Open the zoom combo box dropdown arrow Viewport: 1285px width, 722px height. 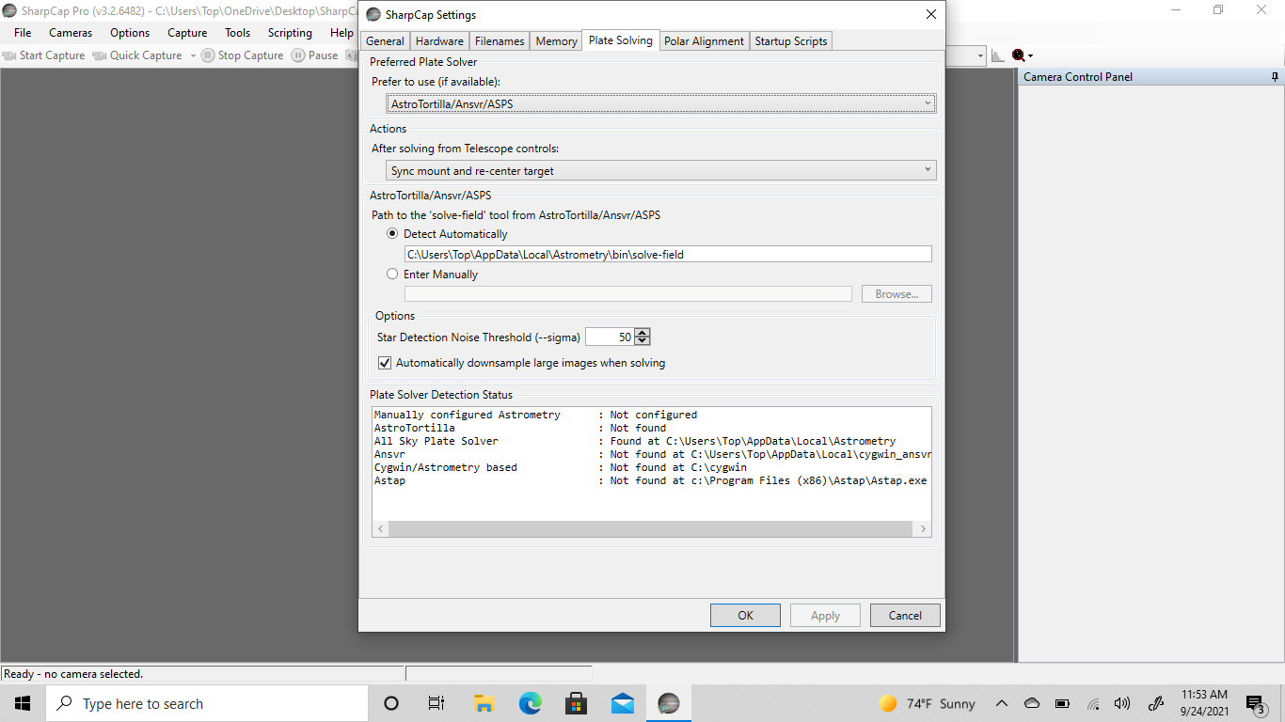(980, 55)
